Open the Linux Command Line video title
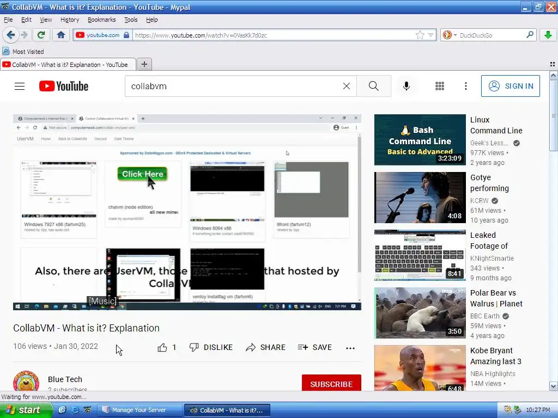 point(496,125)
